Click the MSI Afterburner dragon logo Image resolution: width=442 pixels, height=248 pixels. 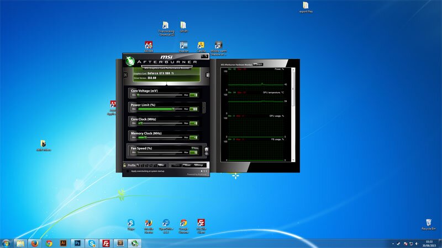pos(130,61)
